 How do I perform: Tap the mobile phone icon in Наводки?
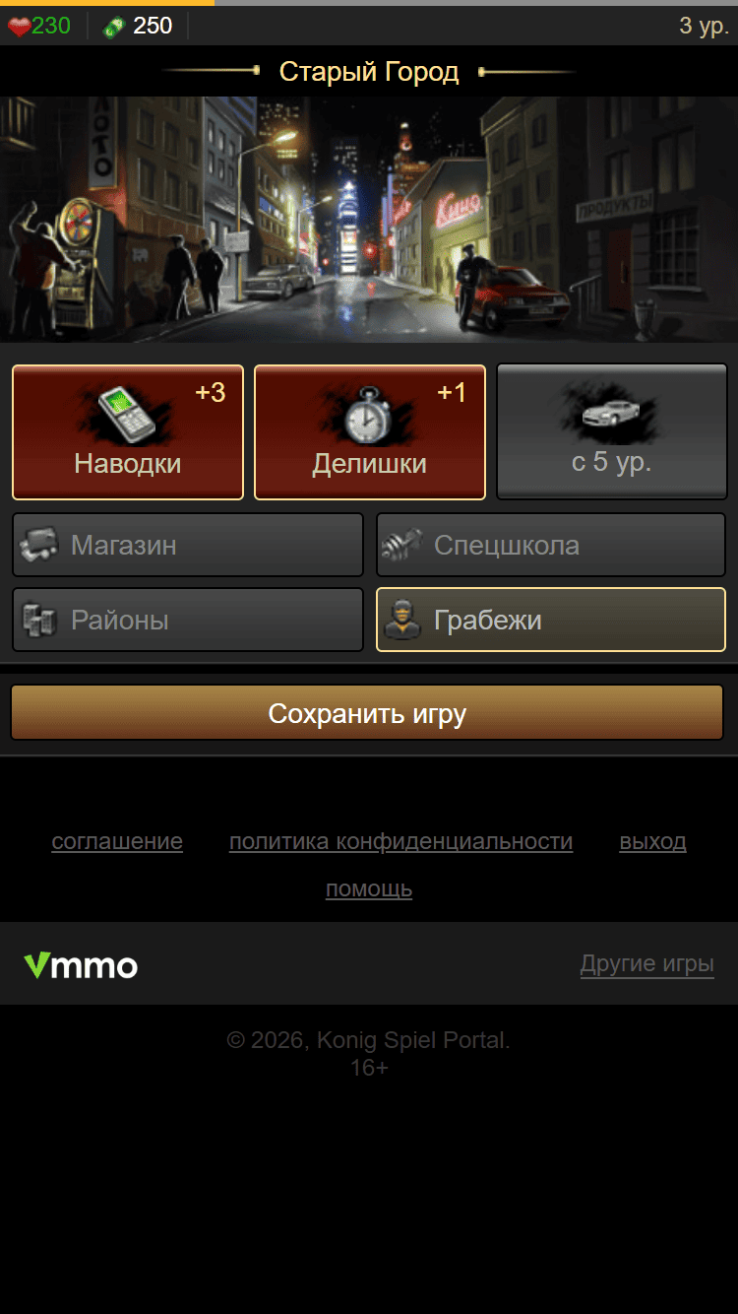pos(128,414)
